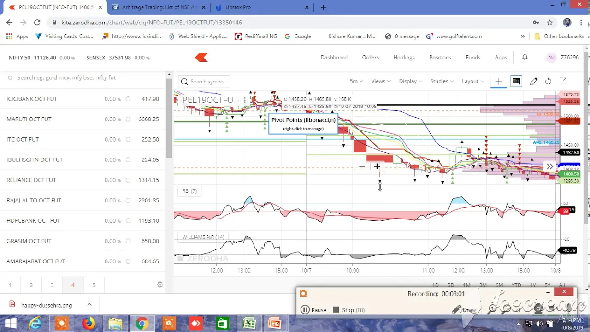Open Chrome from taskbar
The image size is (590, 332).
[x=142, y=324]
